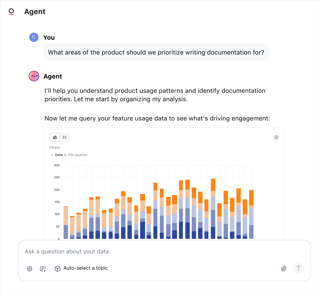
Task: Click the user's documentation question bubble
Action: pyautogui.click(x=156, y=53)
